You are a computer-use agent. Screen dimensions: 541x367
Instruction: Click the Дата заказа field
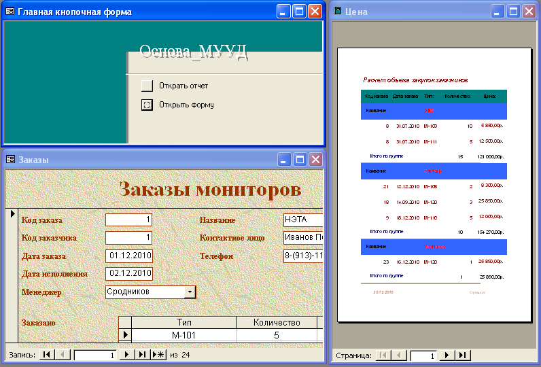(129, 256)
